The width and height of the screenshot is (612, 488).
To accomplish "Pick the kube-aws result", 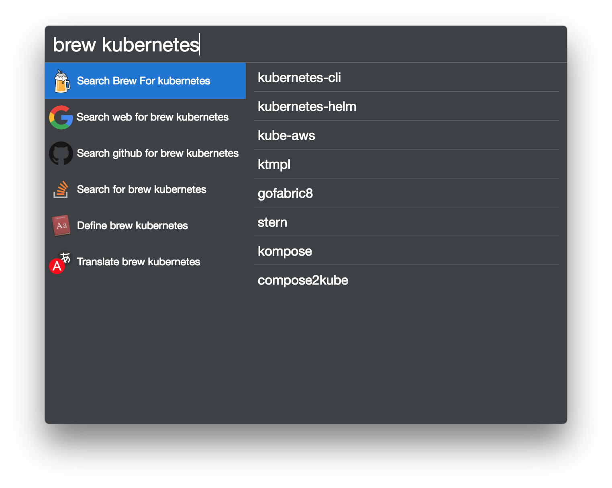I will click(406, 135).
